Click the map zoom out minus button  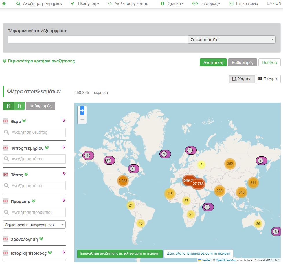point(82,119)
